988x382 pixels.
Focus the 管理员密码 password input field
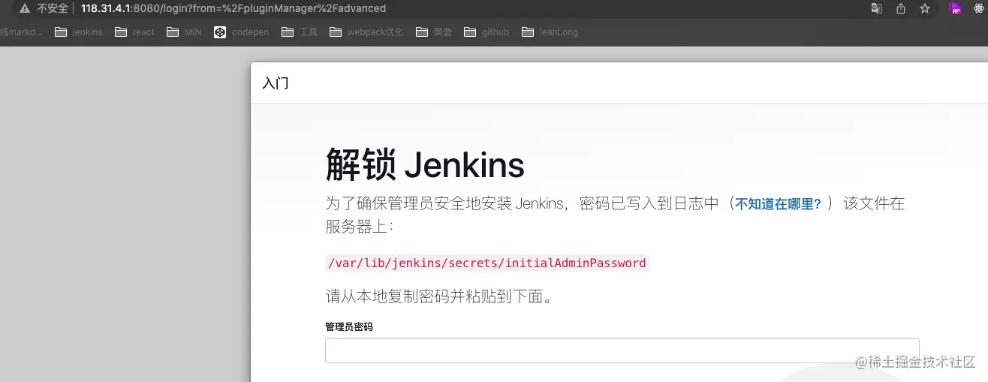622,350
